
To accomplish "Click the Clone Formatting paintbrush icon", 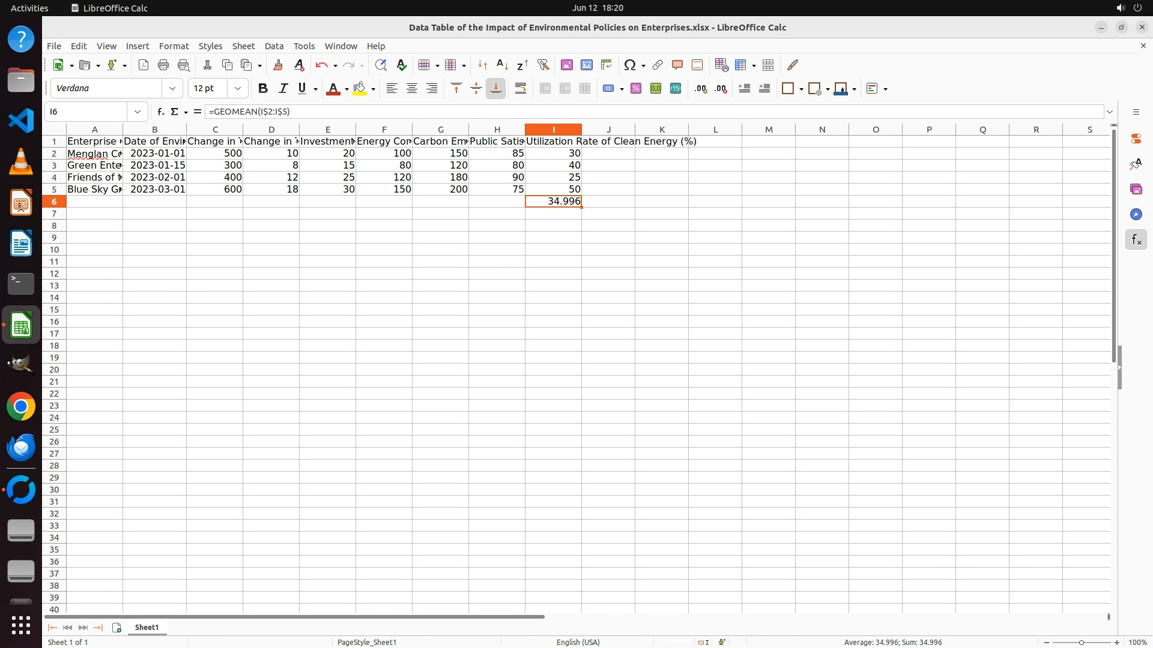I will point(277,65).
